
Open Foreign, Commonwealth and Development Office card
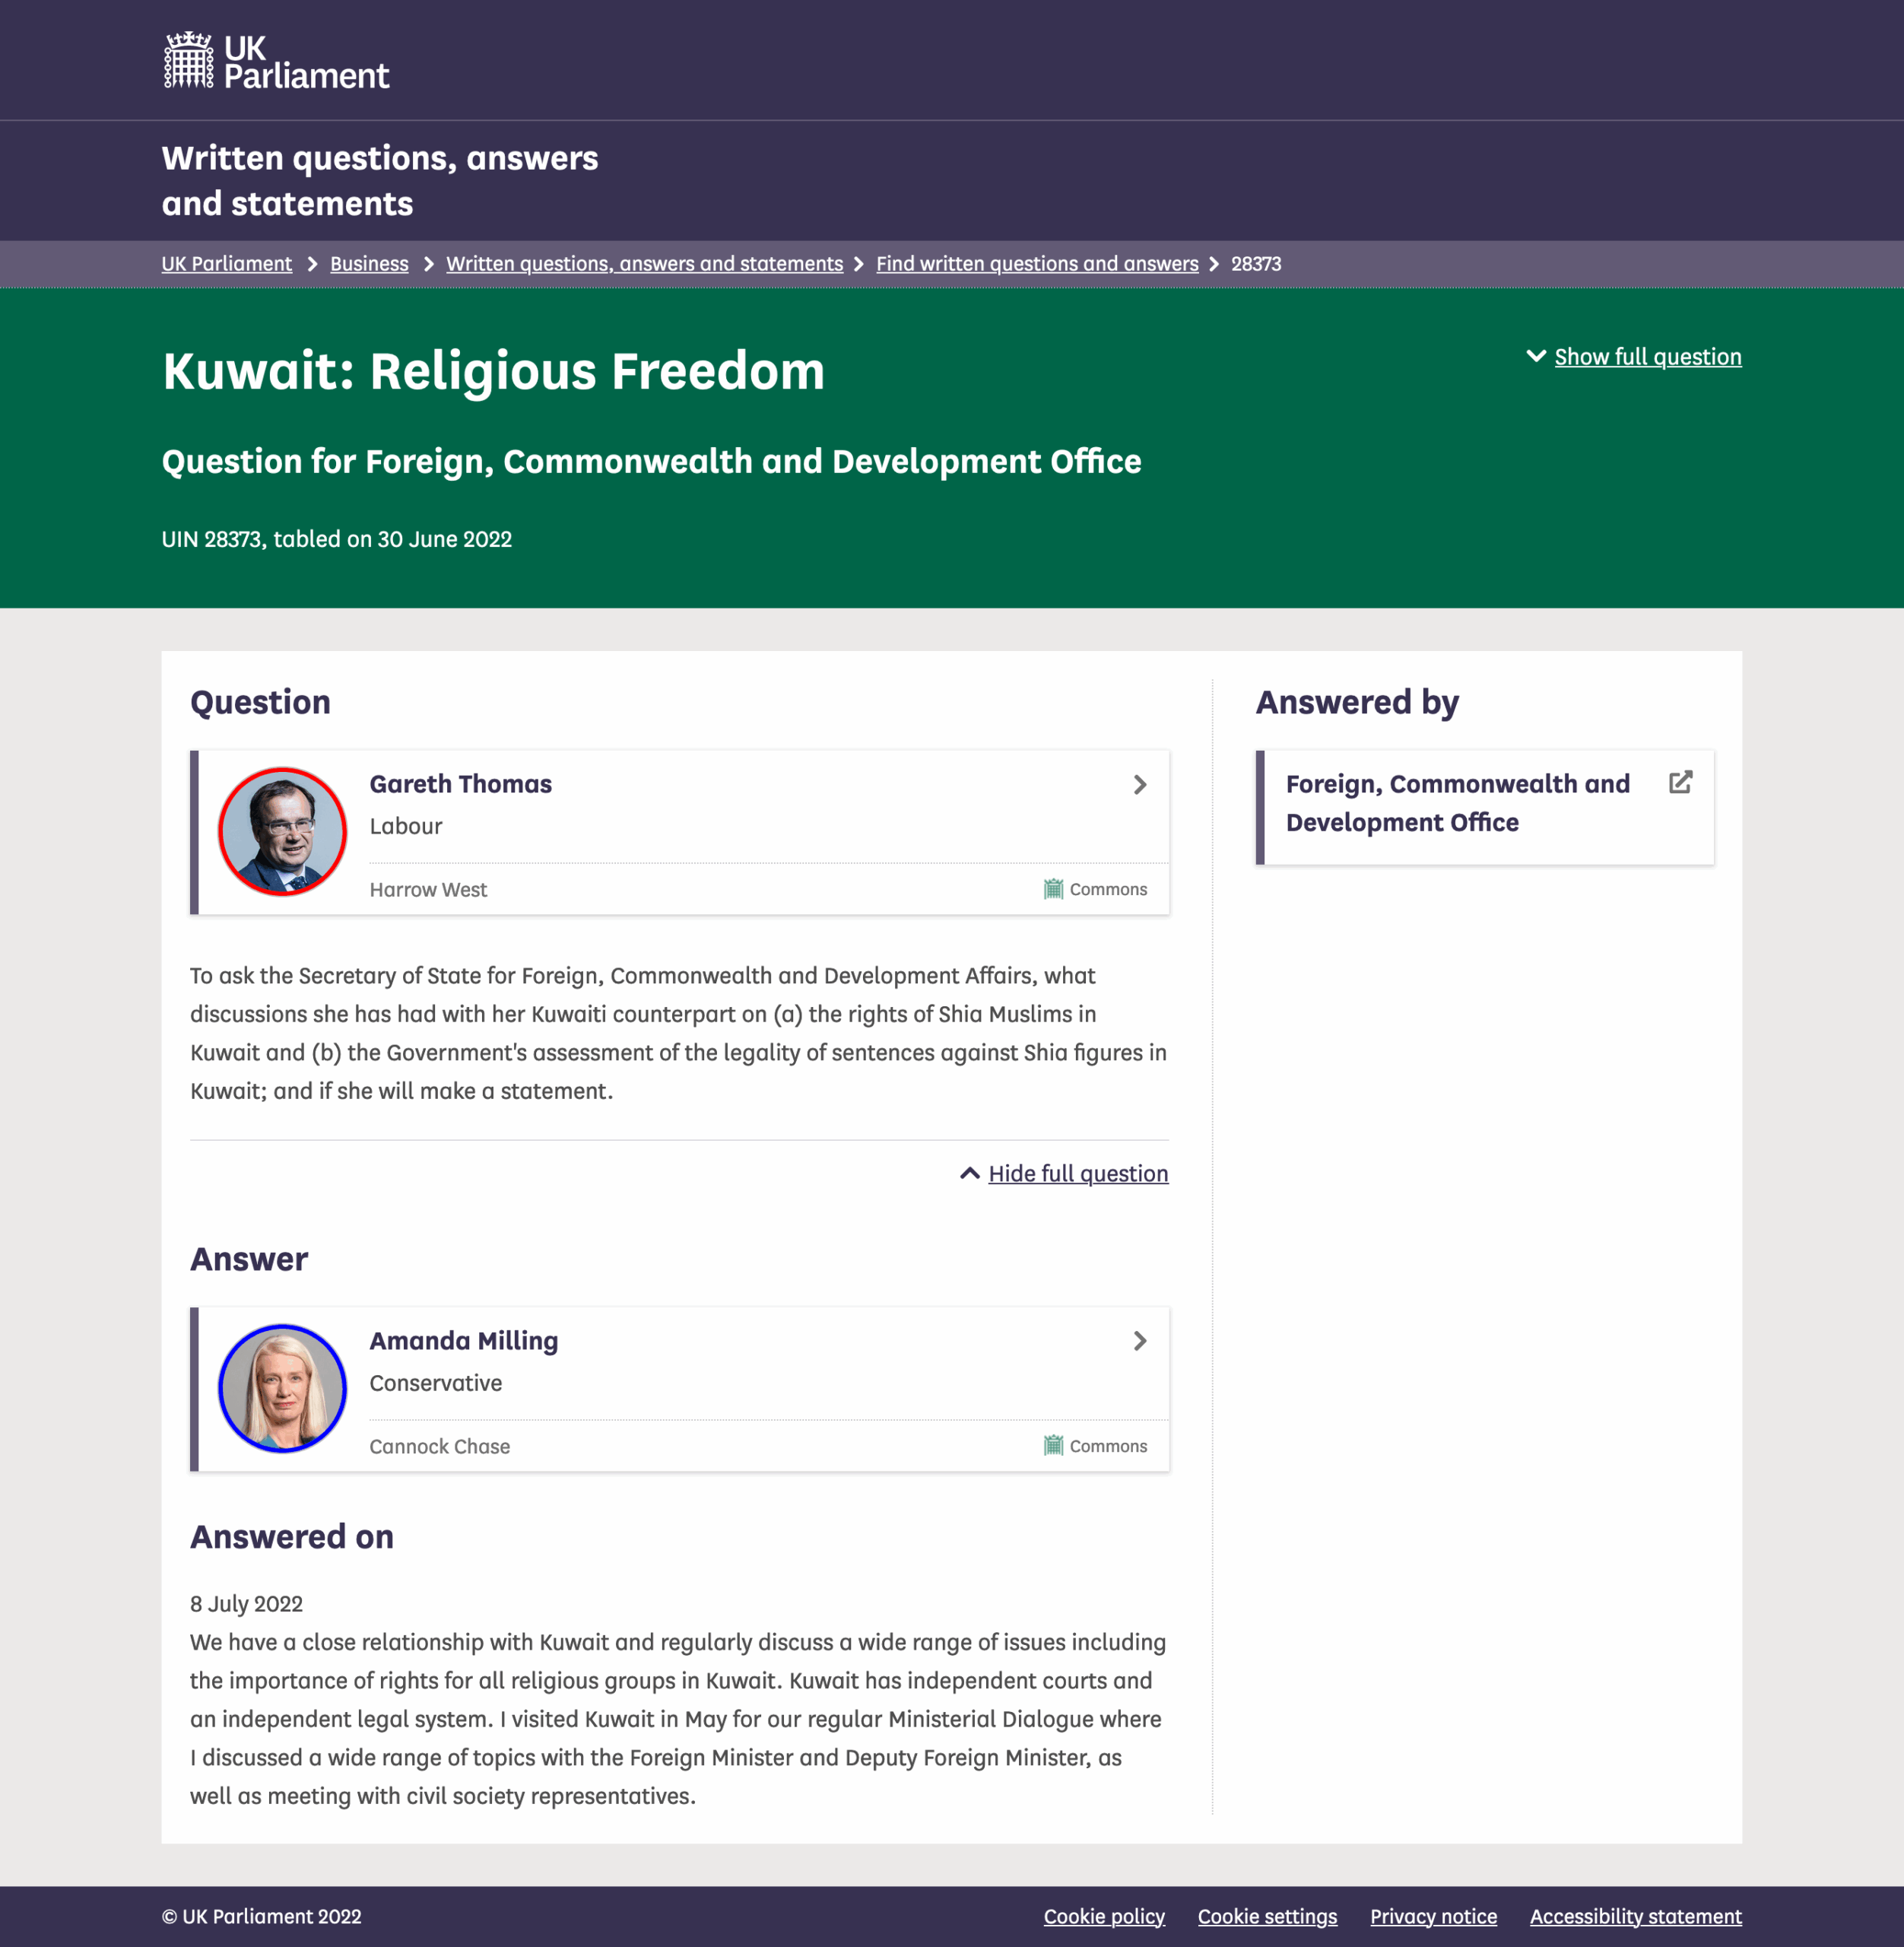(x=1457, y=803)
